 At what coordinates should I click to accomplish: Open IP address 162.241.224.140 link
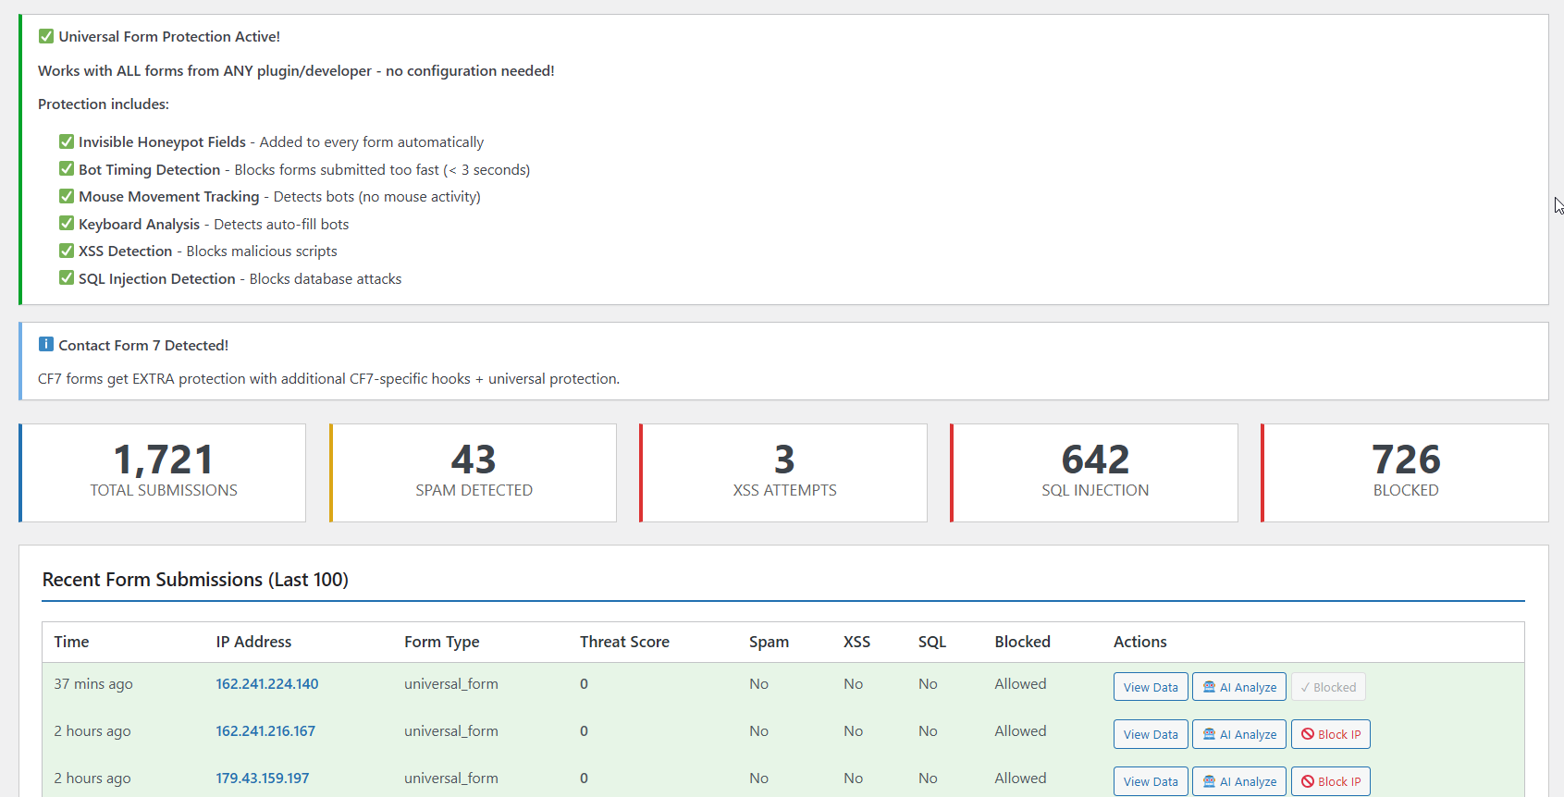[267, 684]
